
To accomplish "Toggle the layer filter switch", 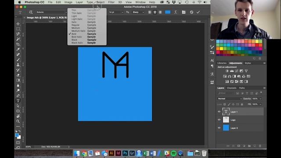I will tap(261, 93).
